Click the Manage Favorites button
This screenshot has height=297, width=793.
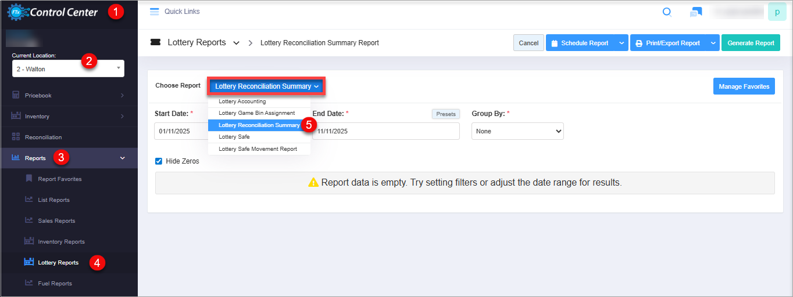pos(744,86)
